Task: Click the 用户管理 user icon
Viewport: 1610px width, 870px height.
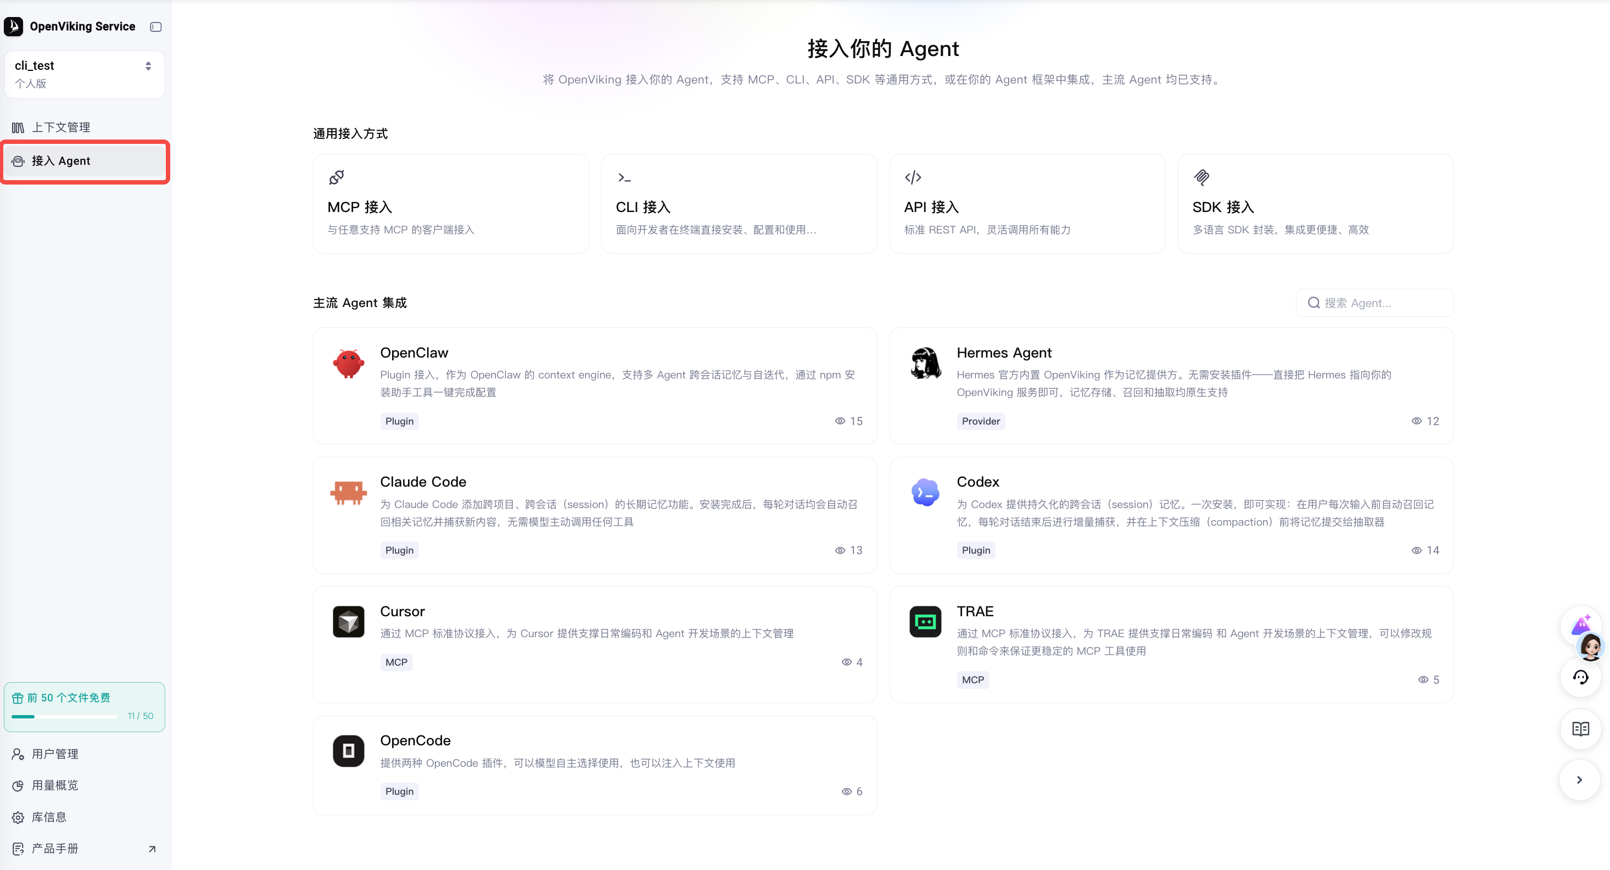Action: (18, 754)
